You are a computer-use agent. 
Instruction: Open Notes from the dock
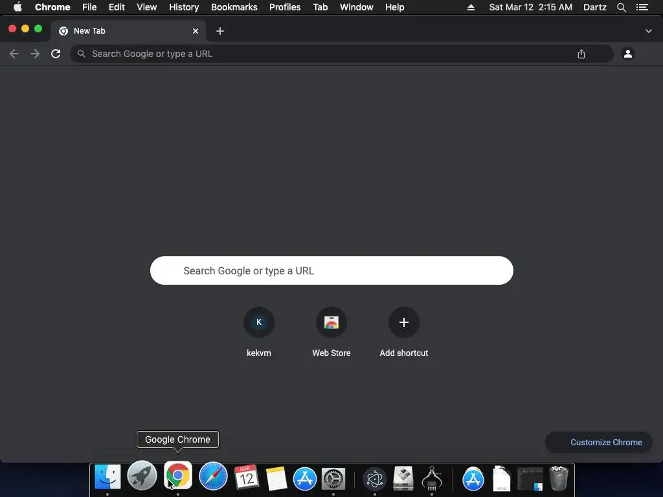pos(276,478)
